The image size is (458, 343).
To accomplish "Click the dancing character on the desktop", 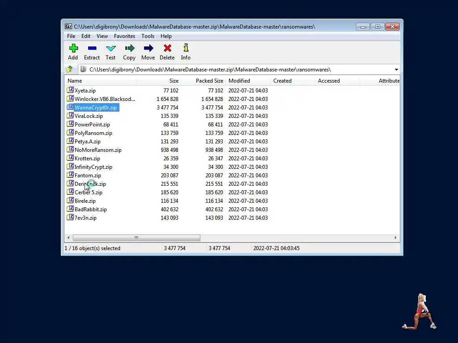I will click(420, 312).
